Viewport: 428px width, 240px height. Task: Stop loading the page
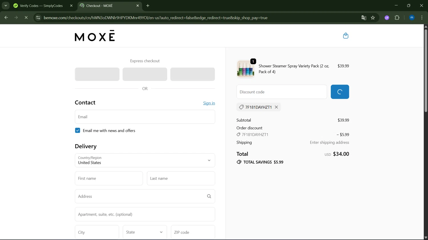26,18
